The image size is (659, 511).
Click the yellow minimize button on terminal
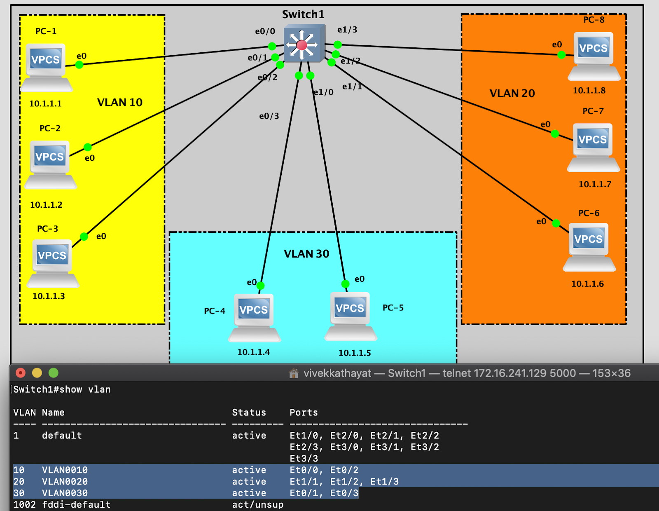point(37,373)
